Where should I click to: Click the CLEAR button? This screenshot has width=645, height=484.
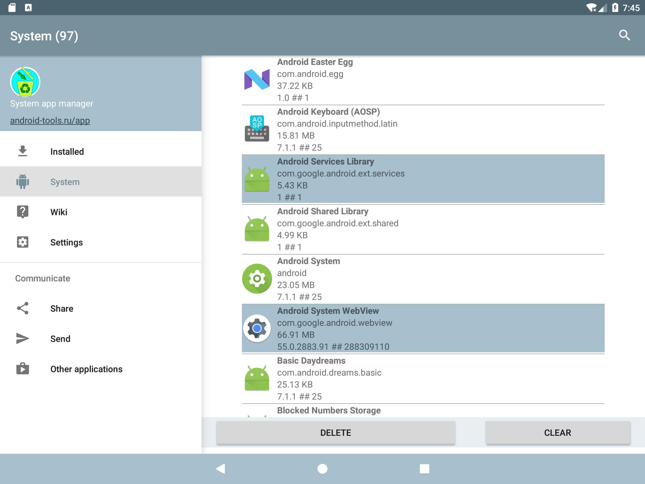pos(558,433)
